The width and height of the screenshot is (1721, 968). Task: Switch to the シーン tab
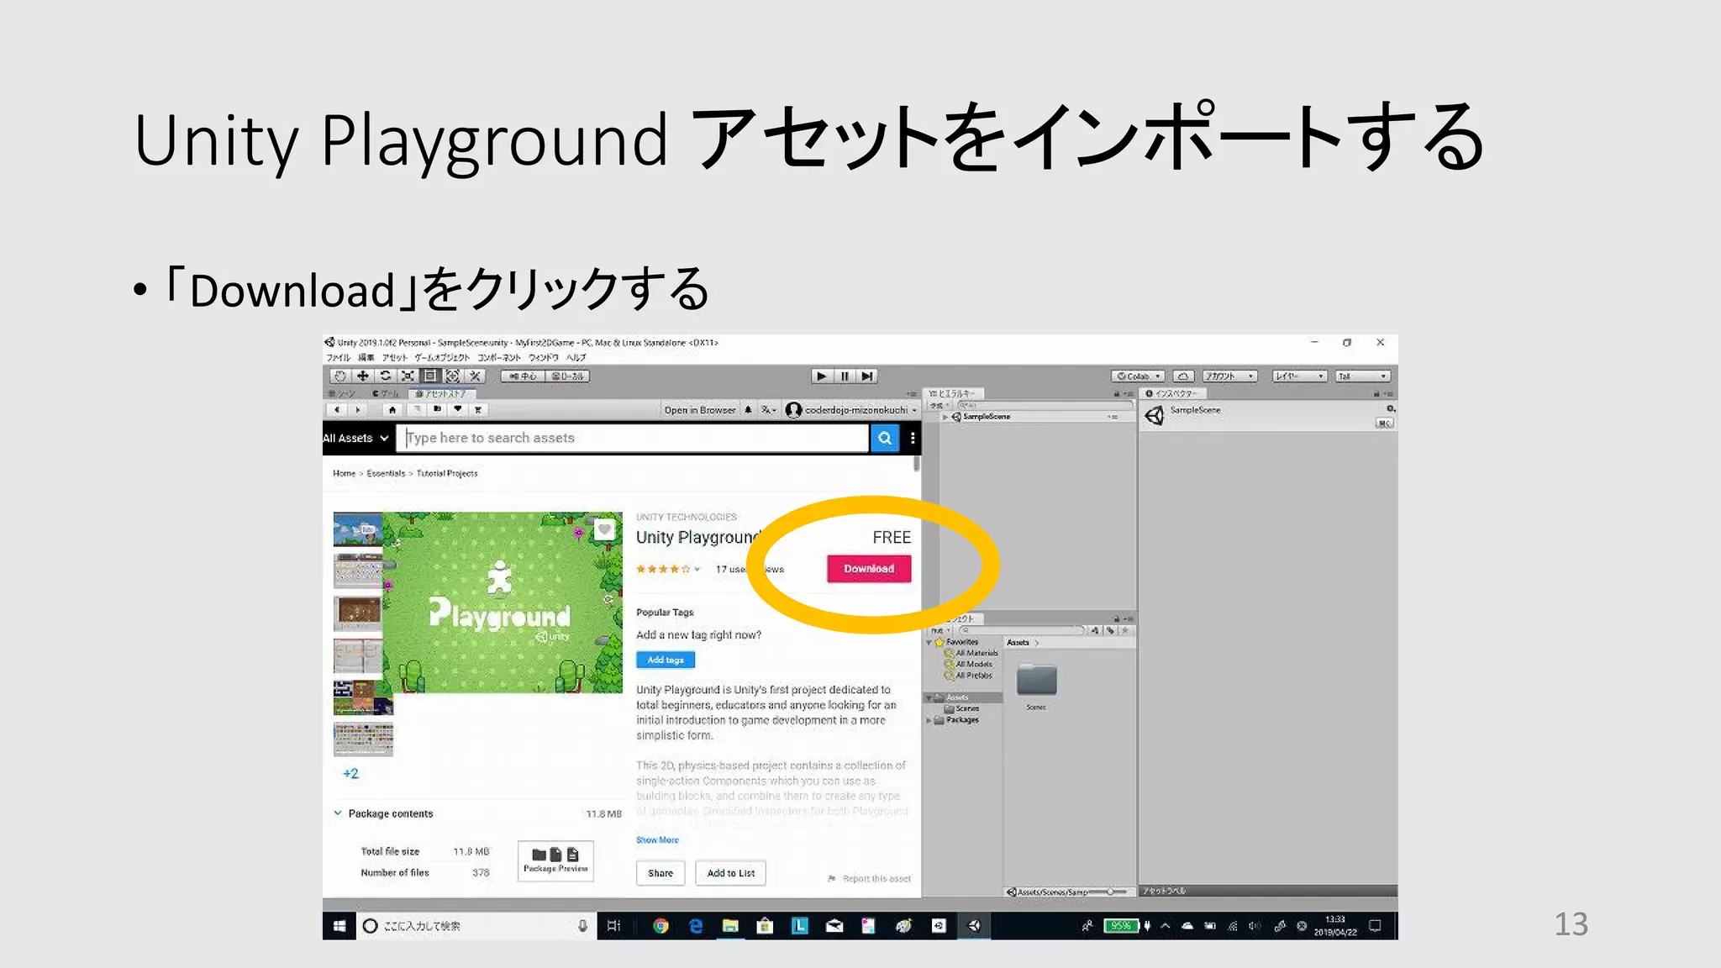(342, 393)
